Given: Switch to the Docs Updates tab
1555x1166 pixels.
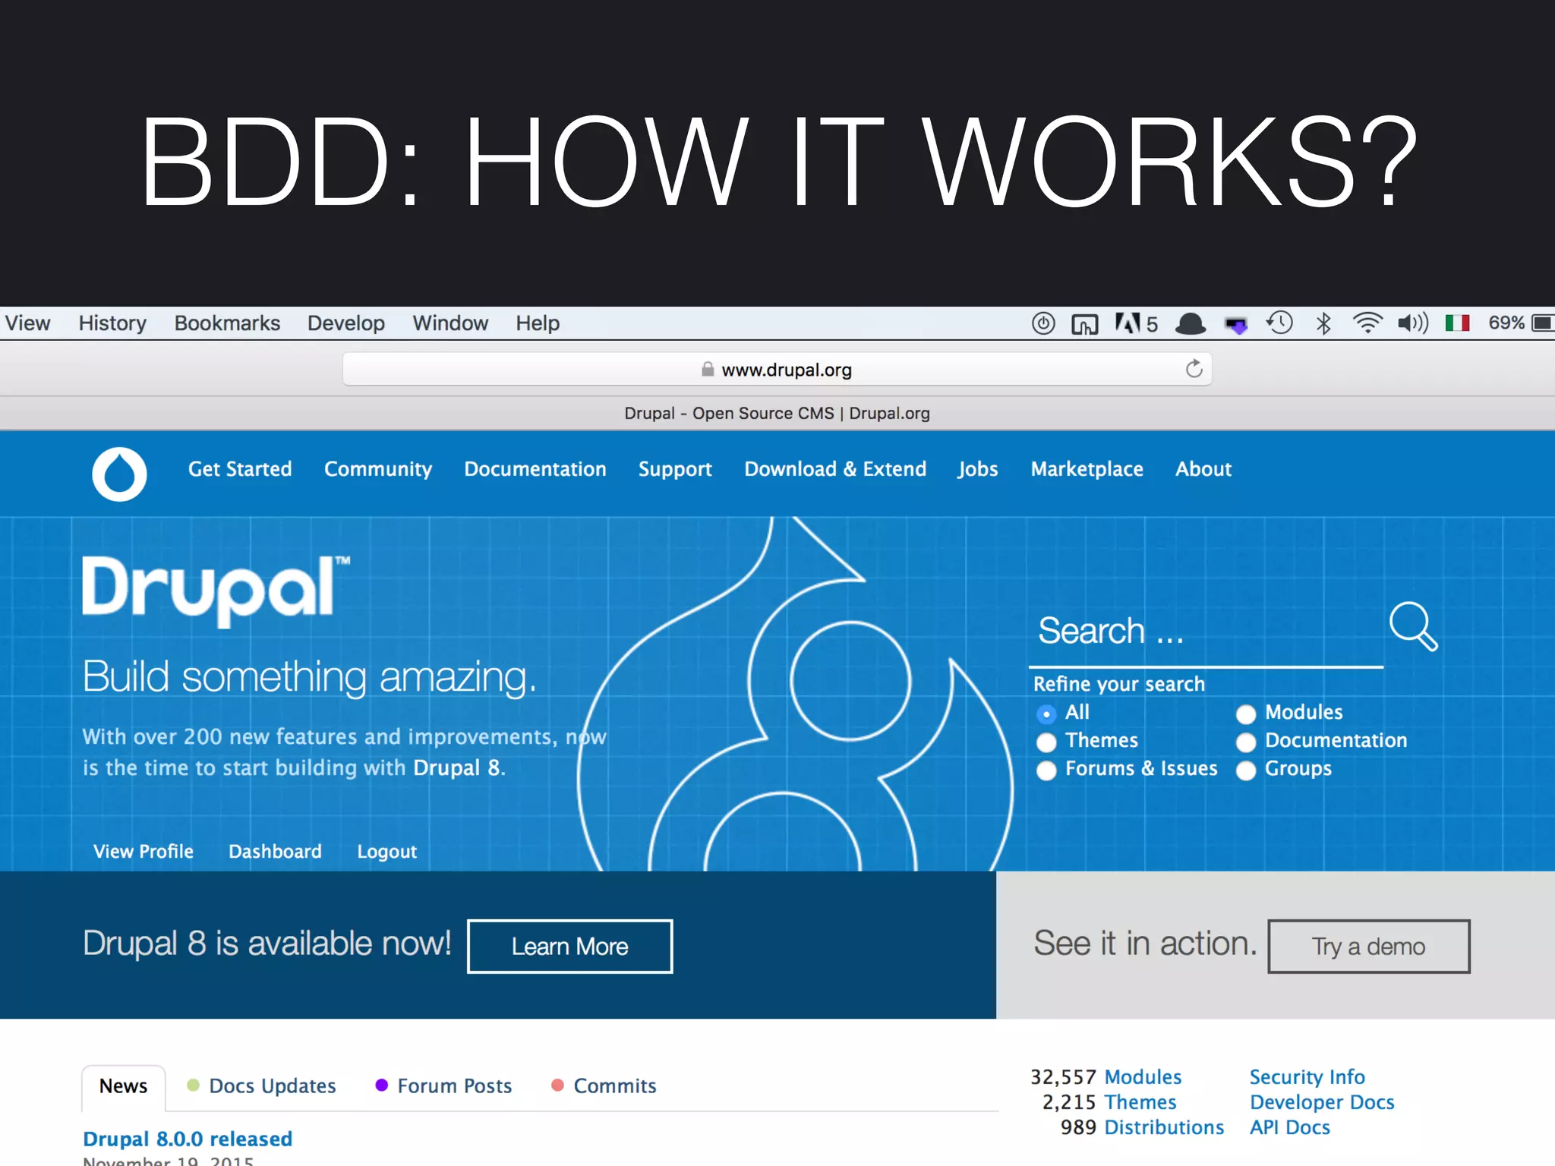Looking at the screenshot, I should click(262, 1086).
